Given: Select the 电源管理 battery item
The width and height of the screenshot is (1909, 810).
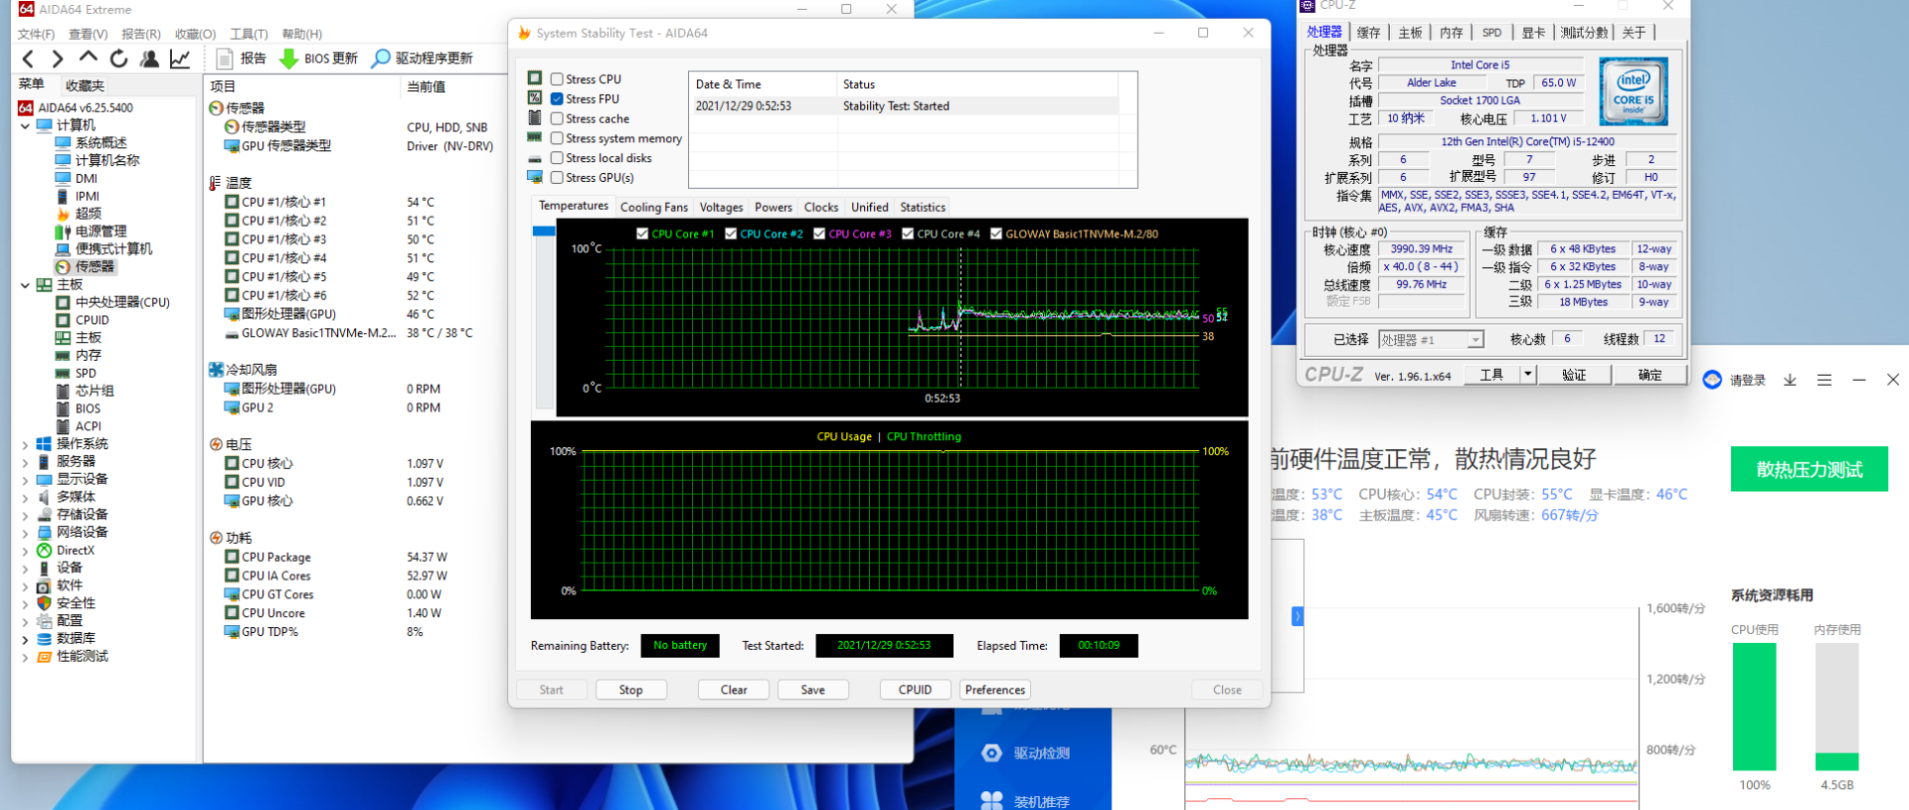Looking at the screenshot, I should point(100,231).
